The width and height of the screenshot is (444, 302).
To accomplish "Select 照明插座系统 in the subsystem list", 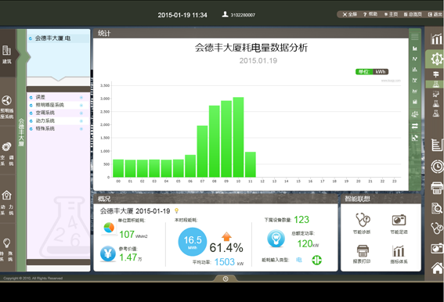I will (x=49, y=105).
